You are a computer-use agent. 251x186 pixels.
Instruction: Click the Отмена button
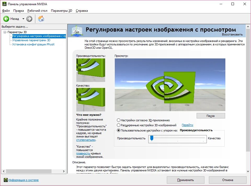coord(227,180)
